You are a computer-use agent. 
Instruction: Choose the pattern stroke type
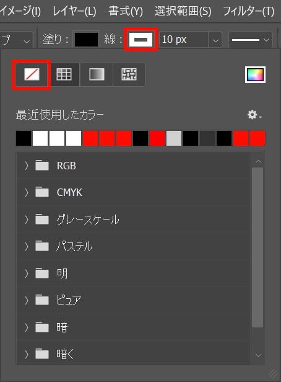tap(129, 74)
